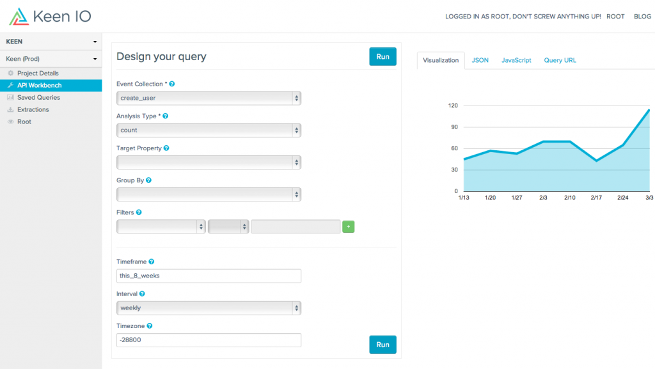Open the Event Collection dropdown
The height and width of the screenshot is (369, 655).
click(209, 98)
